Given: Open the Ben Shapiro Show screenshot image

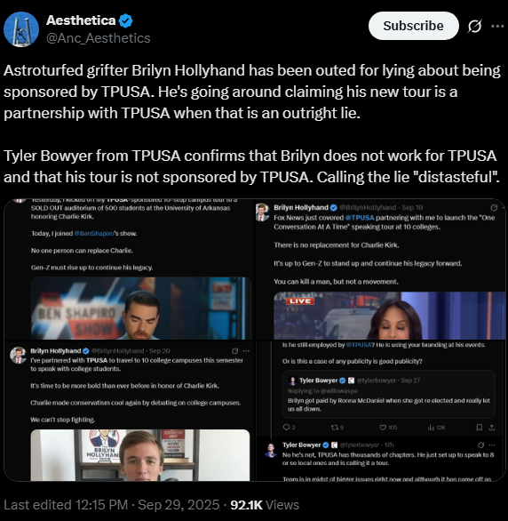Looking at the screenshot, I should [x=129, y=269].
